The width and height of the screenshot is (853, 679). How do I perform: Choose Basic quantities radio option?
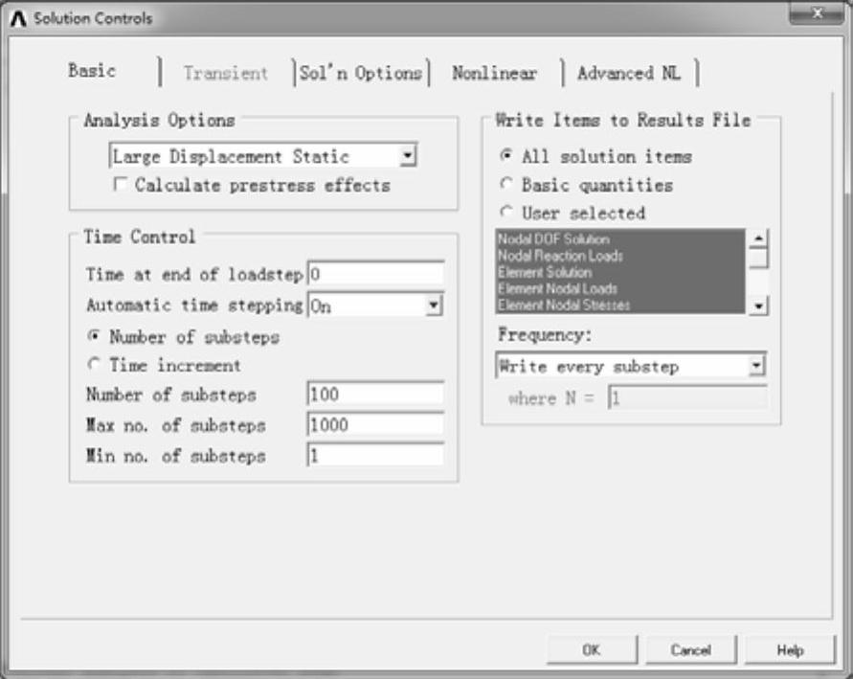(506, 184)
